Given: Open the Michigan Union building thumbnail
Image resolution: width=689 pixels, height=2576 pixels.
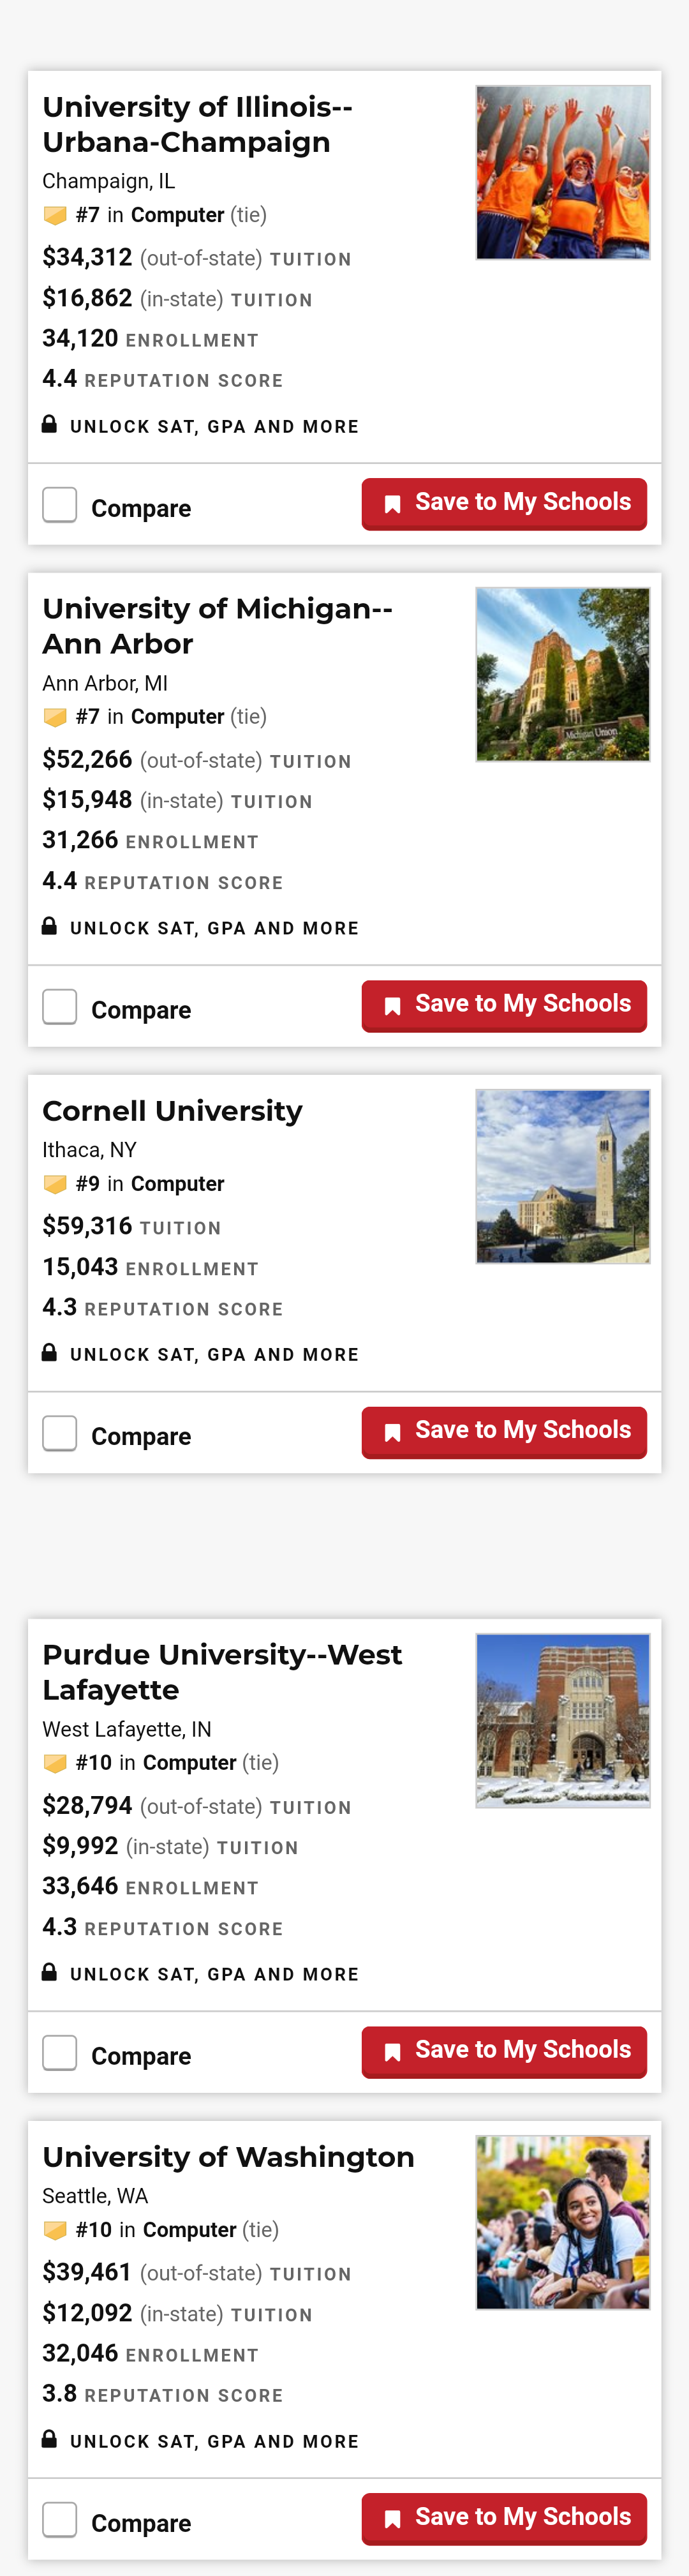Looking at the screenshot, I should (562, 674).
